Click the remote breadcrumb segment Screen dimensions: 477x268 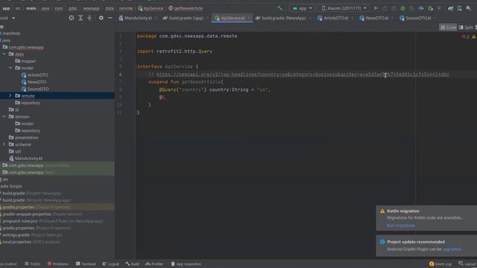126,8
